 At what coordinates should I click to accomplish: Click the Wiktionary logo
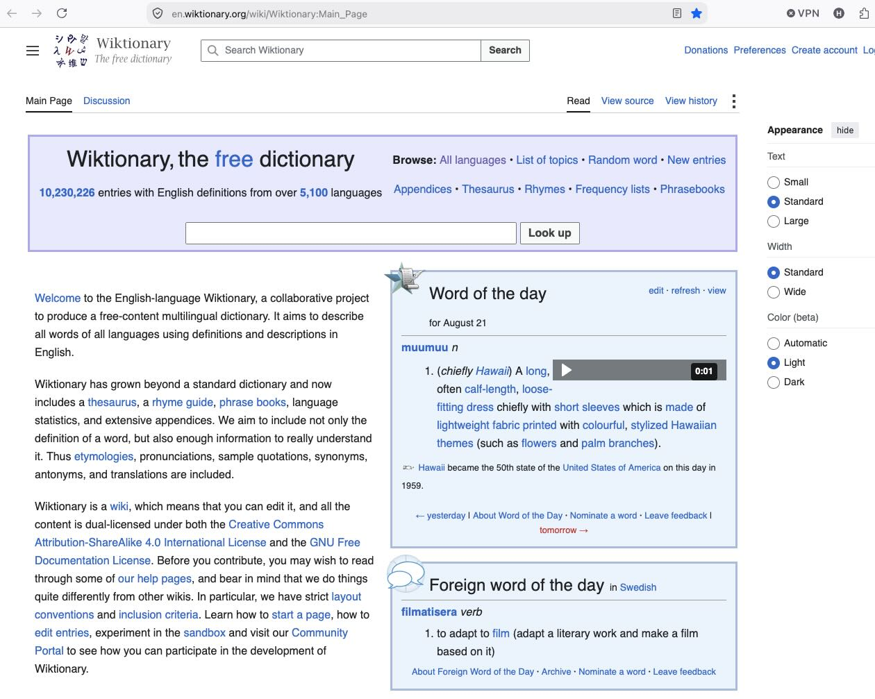coord(112,51)
